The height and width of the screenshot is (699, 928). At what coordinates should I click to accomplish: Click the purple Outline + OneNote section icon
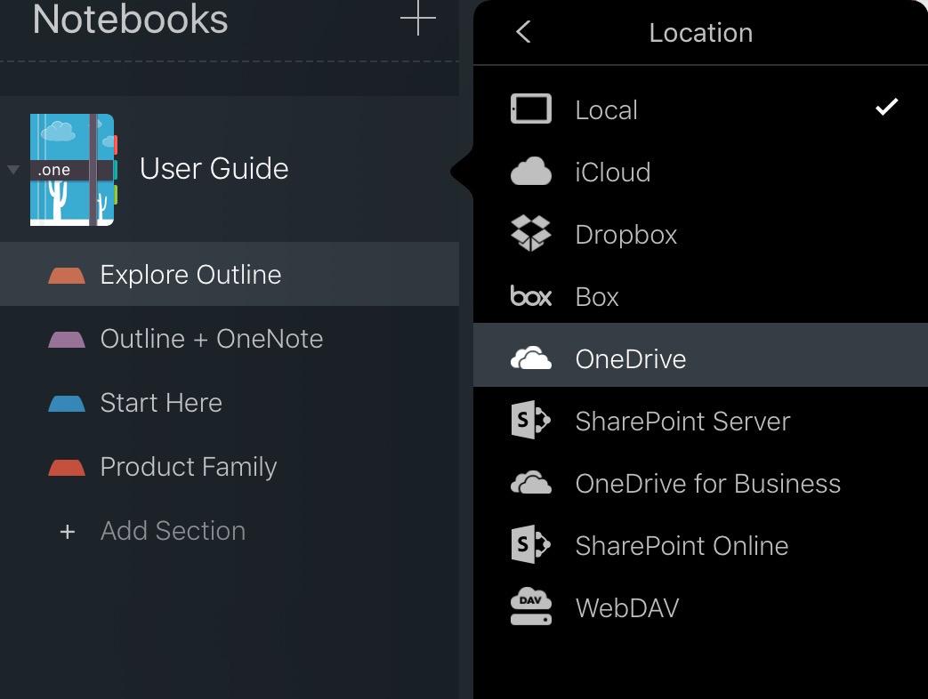(x=66, y=340)
